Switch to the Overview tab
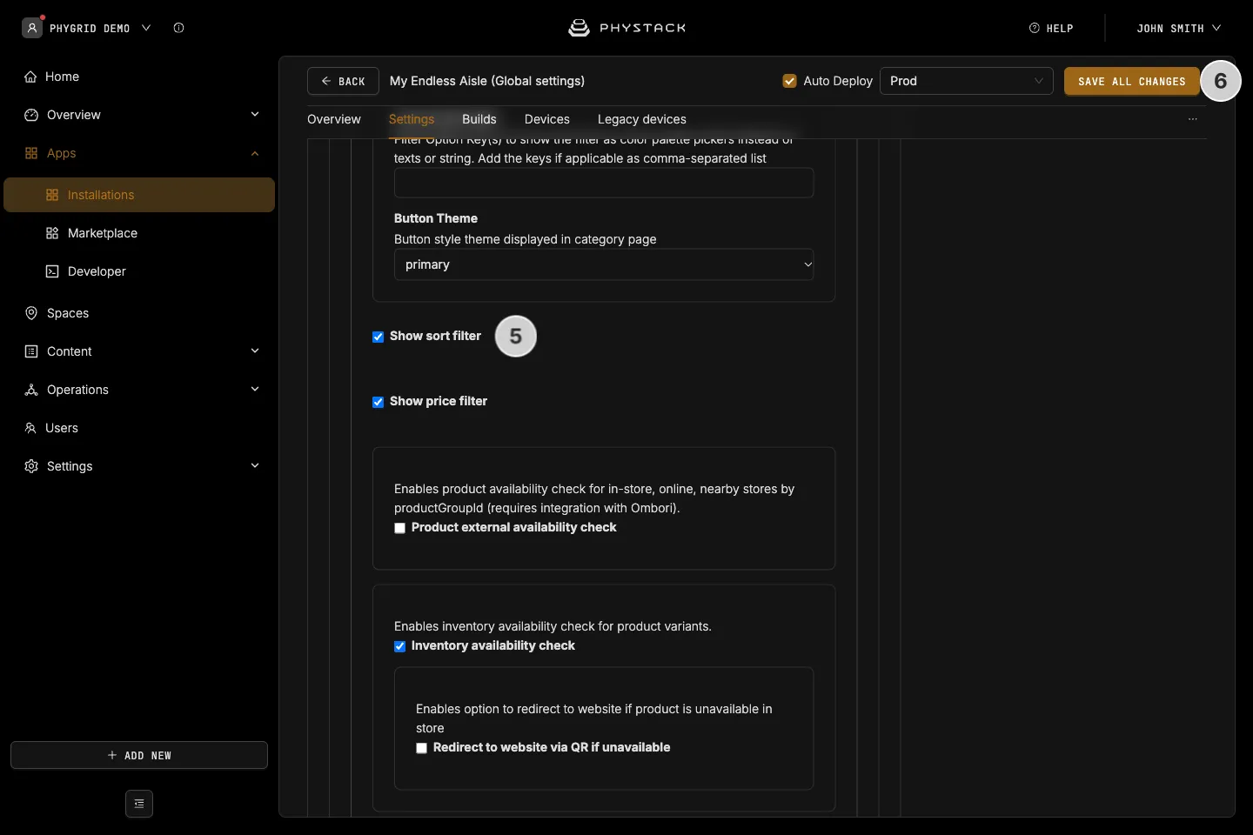The height and width of the screenshot is (835, 1253). (x=334, y=119)
